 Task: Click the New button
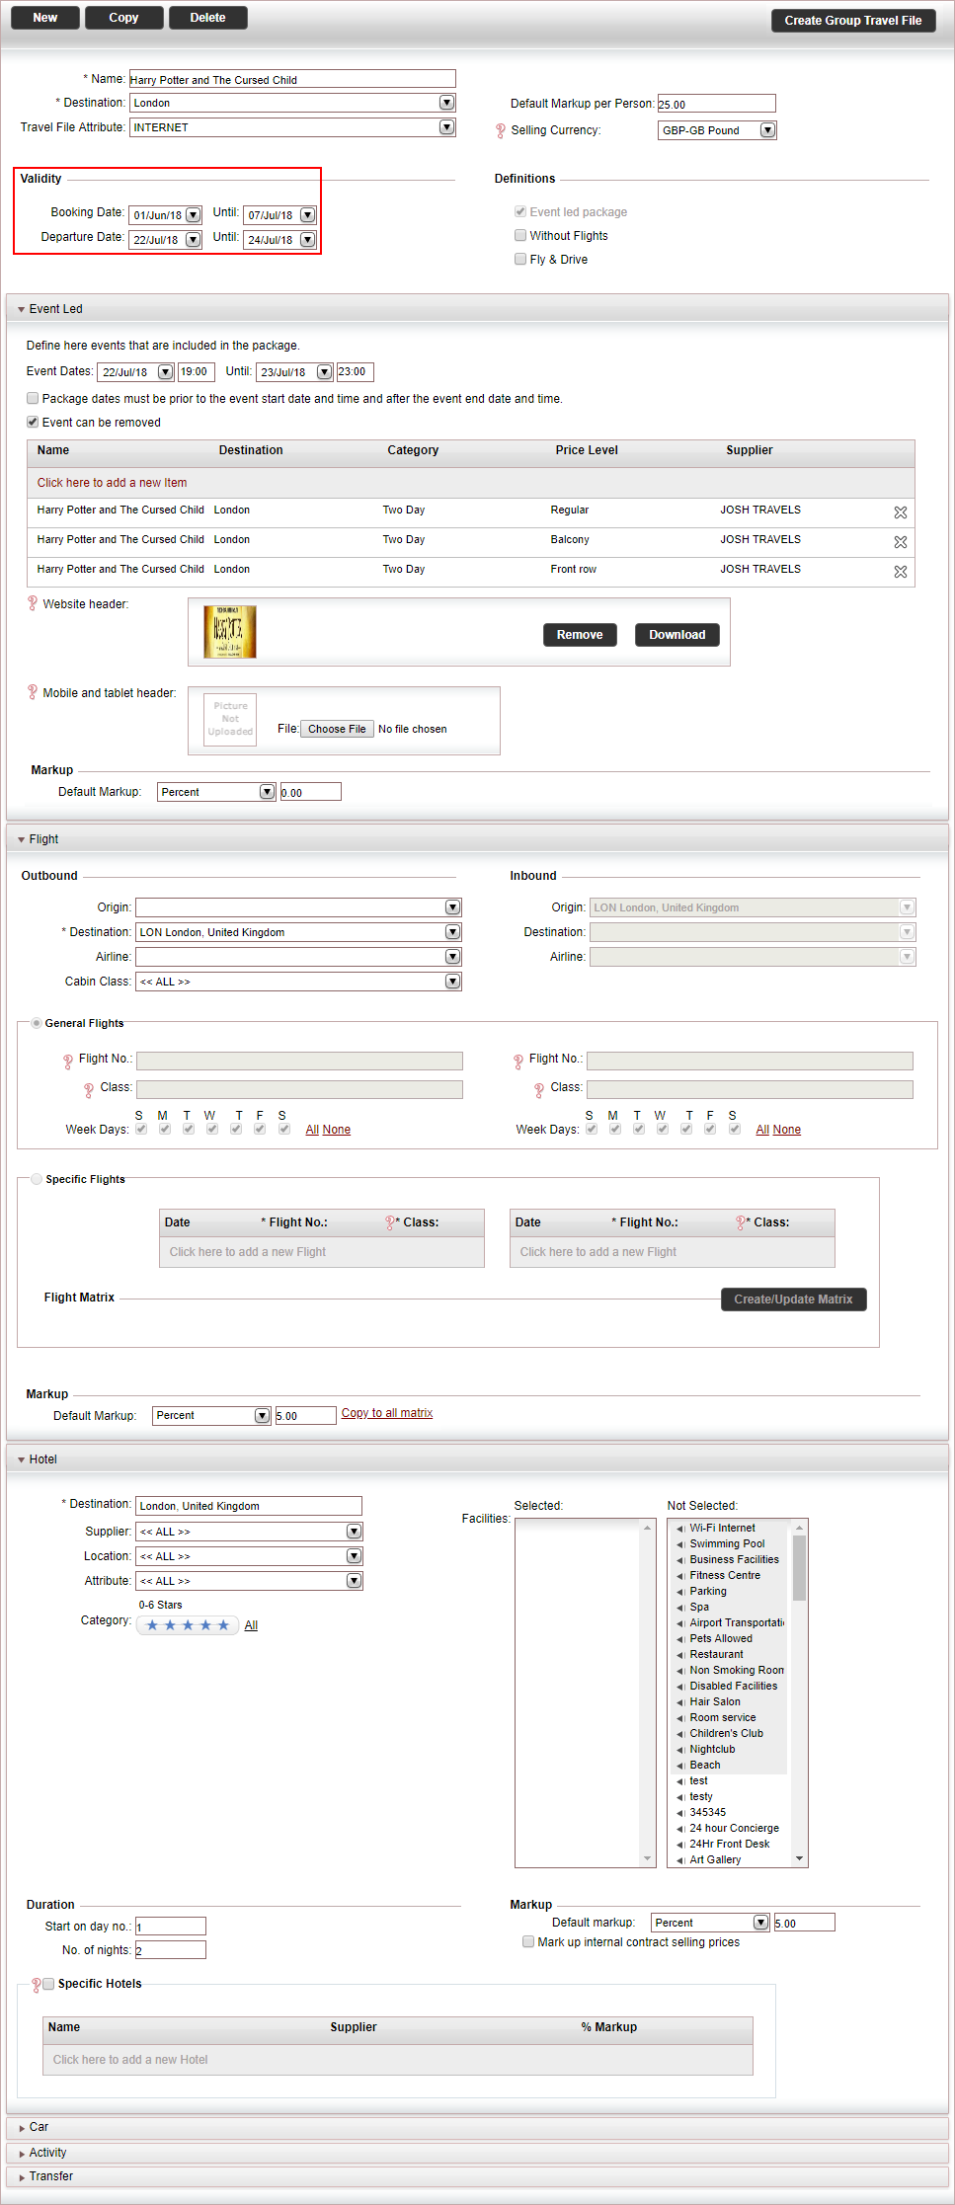(44, 18)
